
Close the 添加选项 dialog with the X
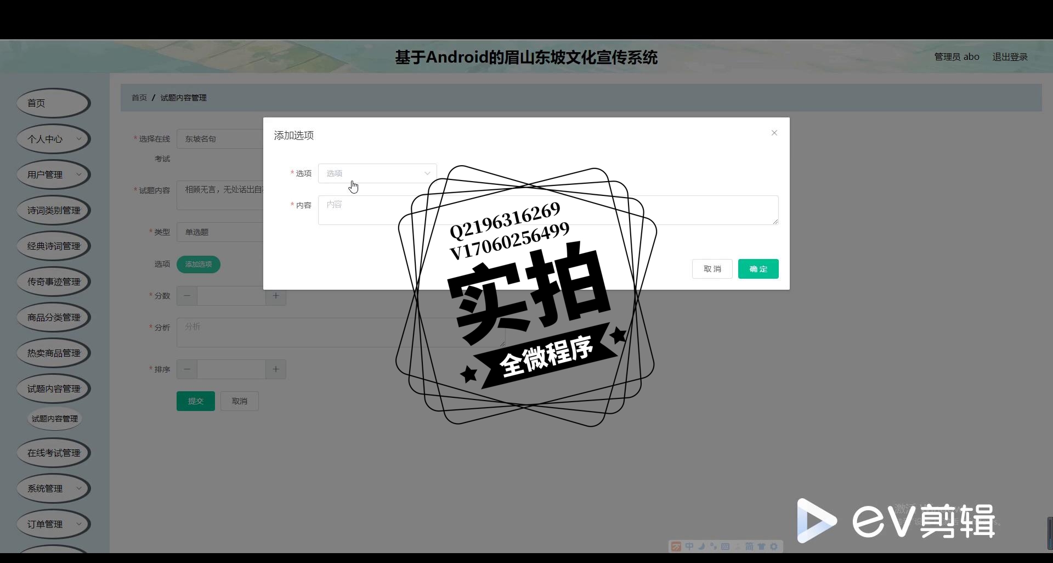tap(774, 133)
